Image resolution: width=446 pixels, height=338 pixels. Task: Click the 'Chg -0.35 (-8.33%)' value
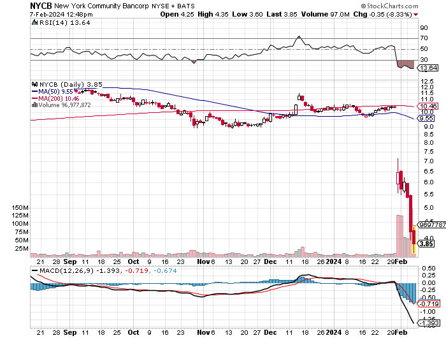pyautogui.click(x=382, y=14)
